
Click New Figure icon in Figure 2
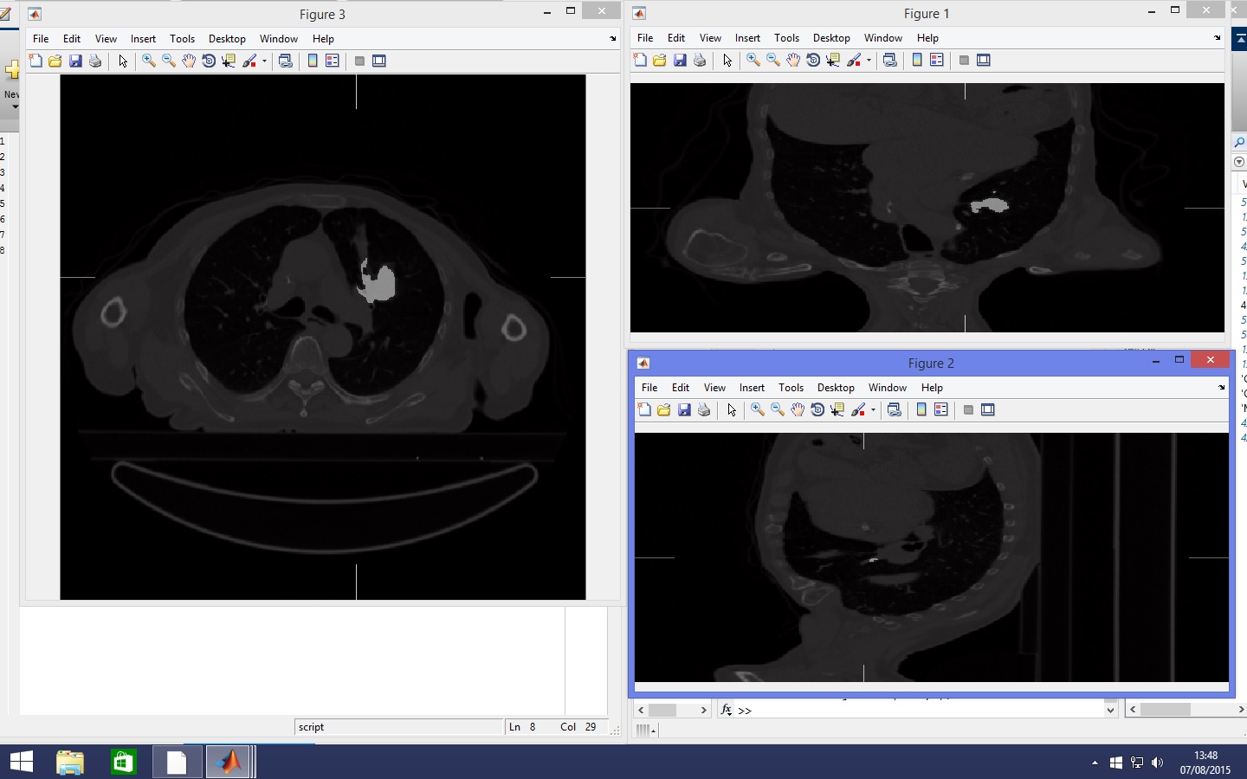point(644,409)
